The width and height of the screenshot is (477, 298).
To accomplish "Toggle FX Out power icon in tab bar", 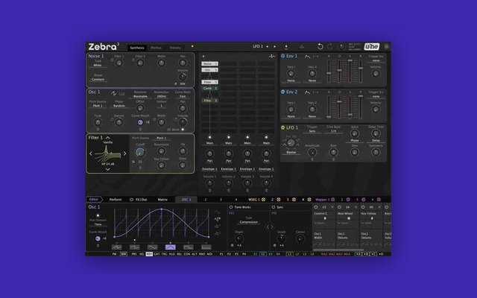I will (131, 200).
